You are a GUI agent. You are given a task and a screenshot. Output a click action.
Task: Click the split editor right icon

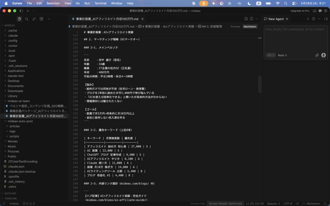251,19
